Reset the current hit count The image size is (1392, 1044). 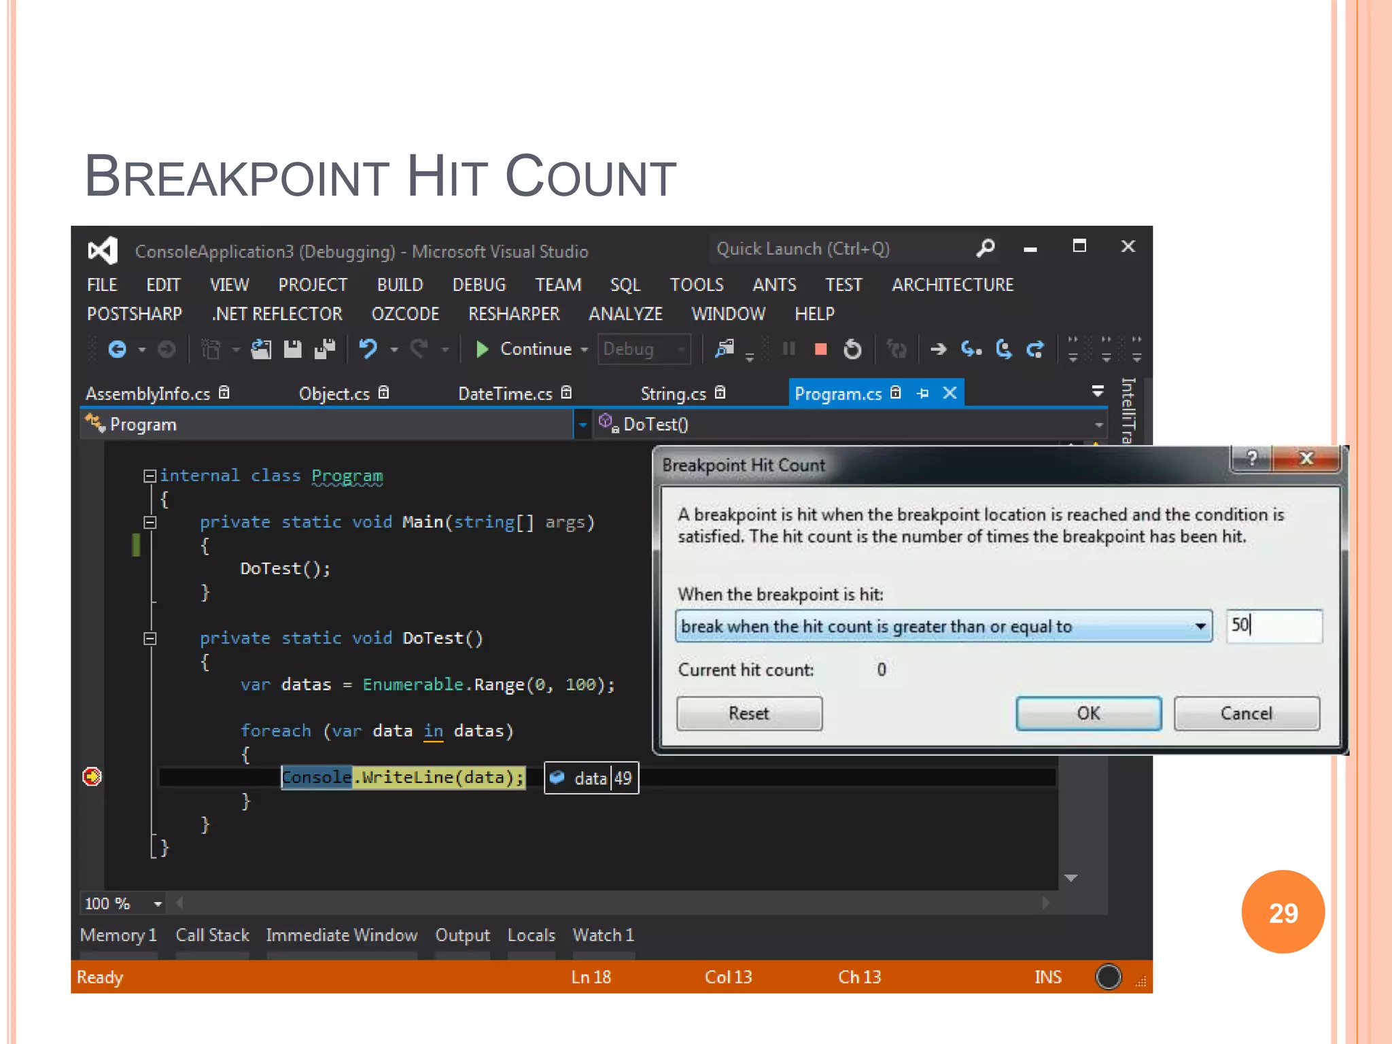(x=749, y=714)
